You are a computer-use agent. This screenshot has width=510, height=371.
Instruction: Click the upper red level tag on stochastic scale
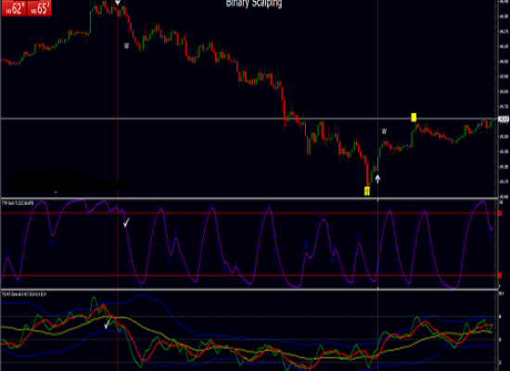click(500, 213)
